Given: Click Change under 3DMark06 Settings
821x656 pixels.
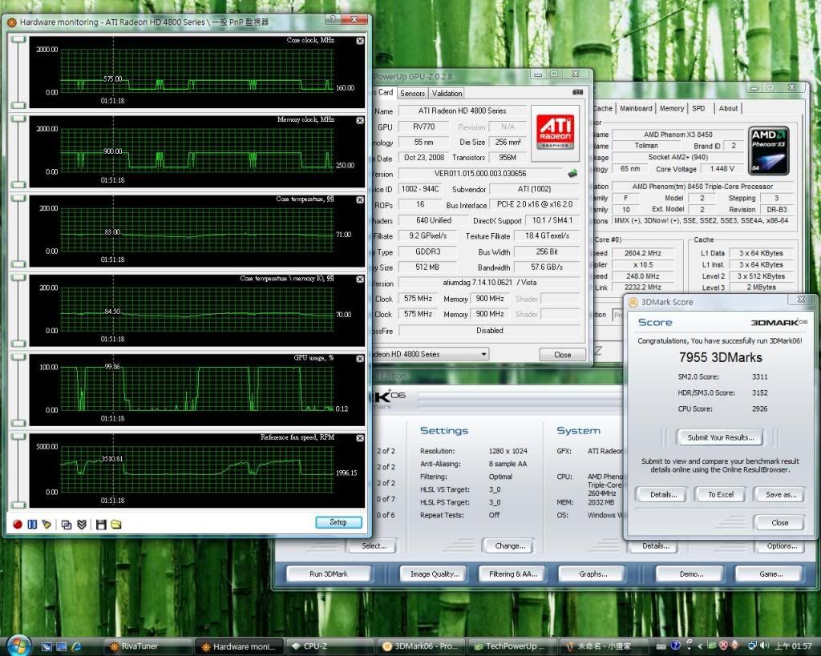Looking at the screenshot, I should pyautogui.click(x=509, y=545).
